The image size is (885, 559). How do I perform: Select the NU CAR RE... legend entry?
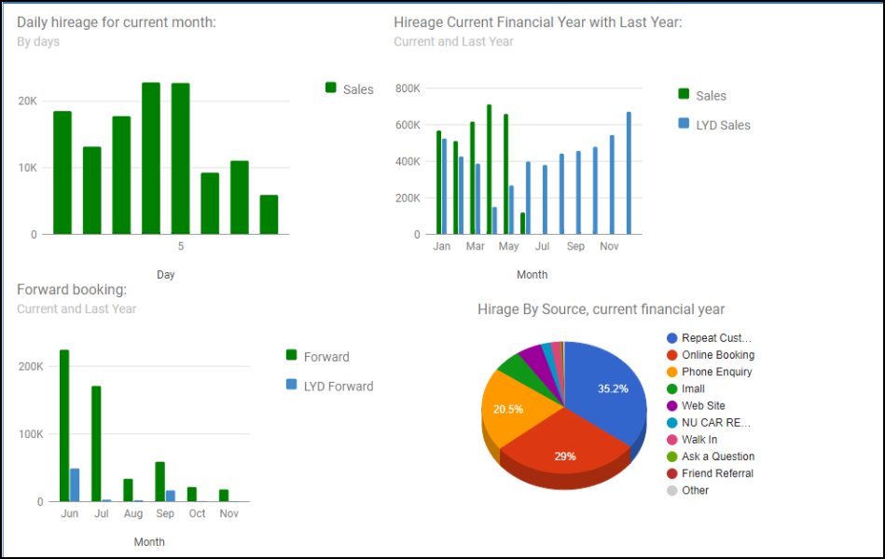point(715,422)
